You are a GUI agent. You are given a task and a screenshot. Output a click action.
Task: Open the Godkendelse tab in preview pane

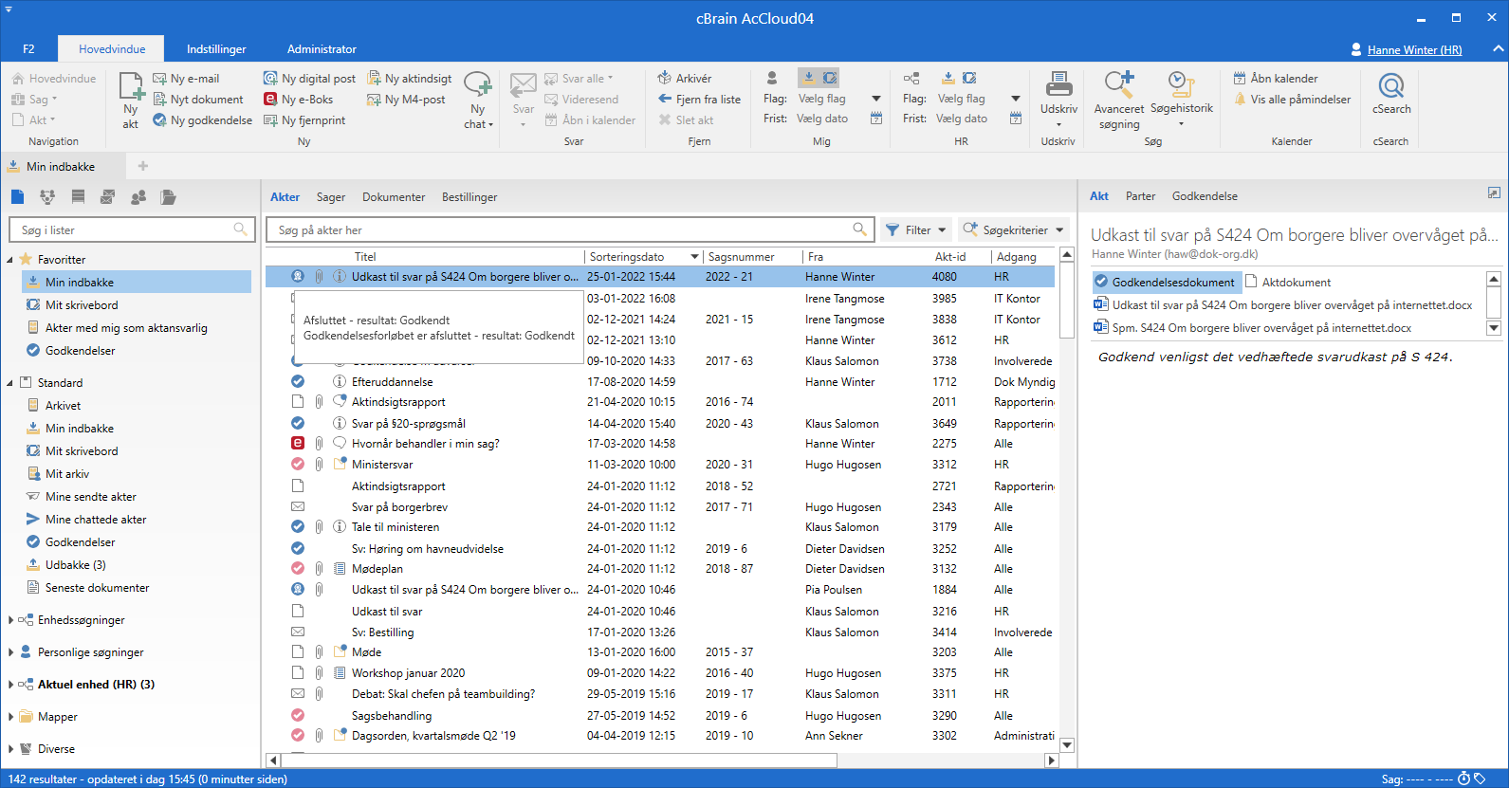click(1205, 196)
